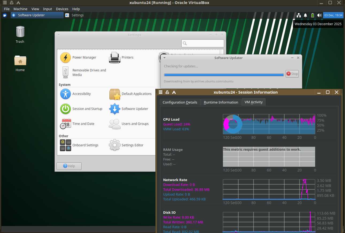This screenshot has height=233, width=345.
Task: Focus the Settings search field
Action: coord(203,43)
